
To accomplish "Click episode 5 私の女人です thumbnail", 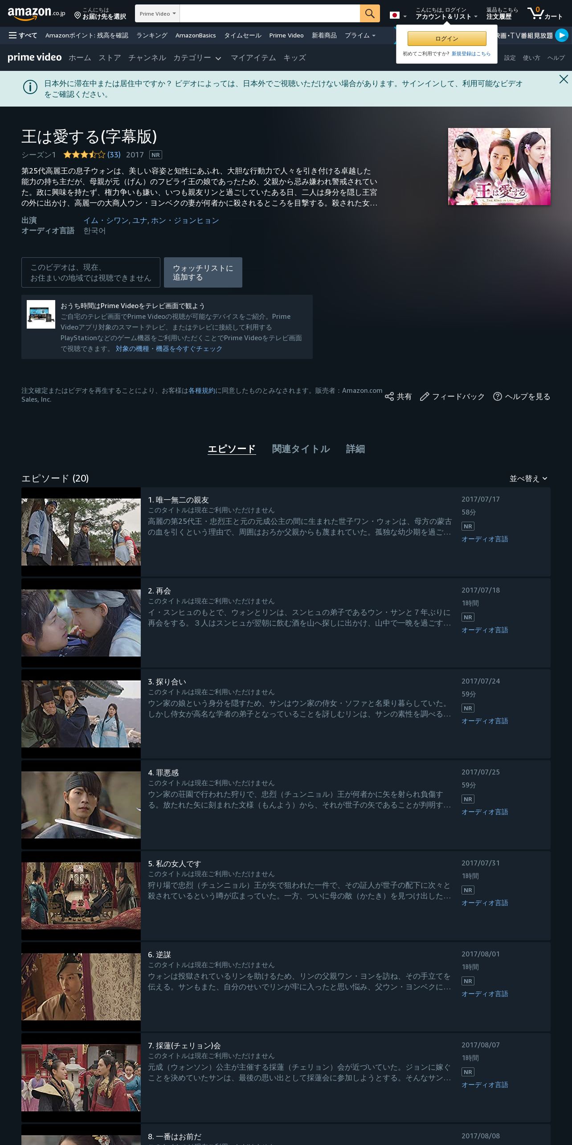I will tap(81, 896).
